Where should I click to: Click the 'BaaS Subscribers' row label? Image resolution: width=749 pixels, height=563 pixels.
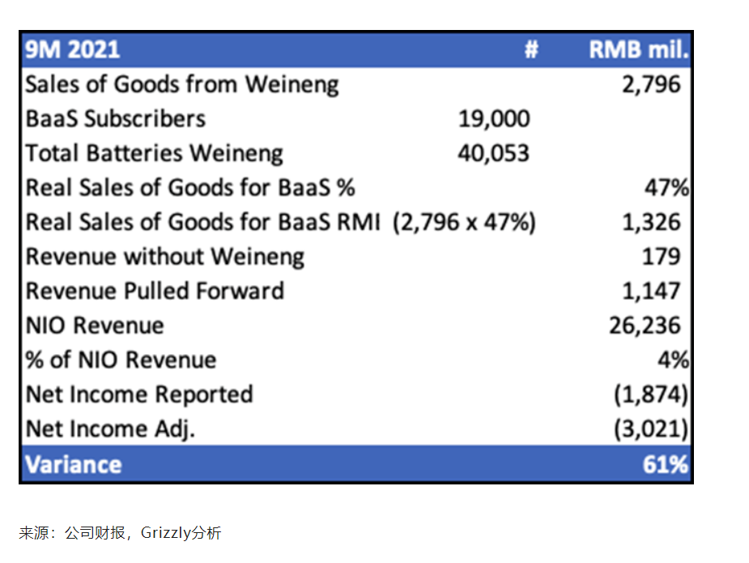[x=115, y=119]
